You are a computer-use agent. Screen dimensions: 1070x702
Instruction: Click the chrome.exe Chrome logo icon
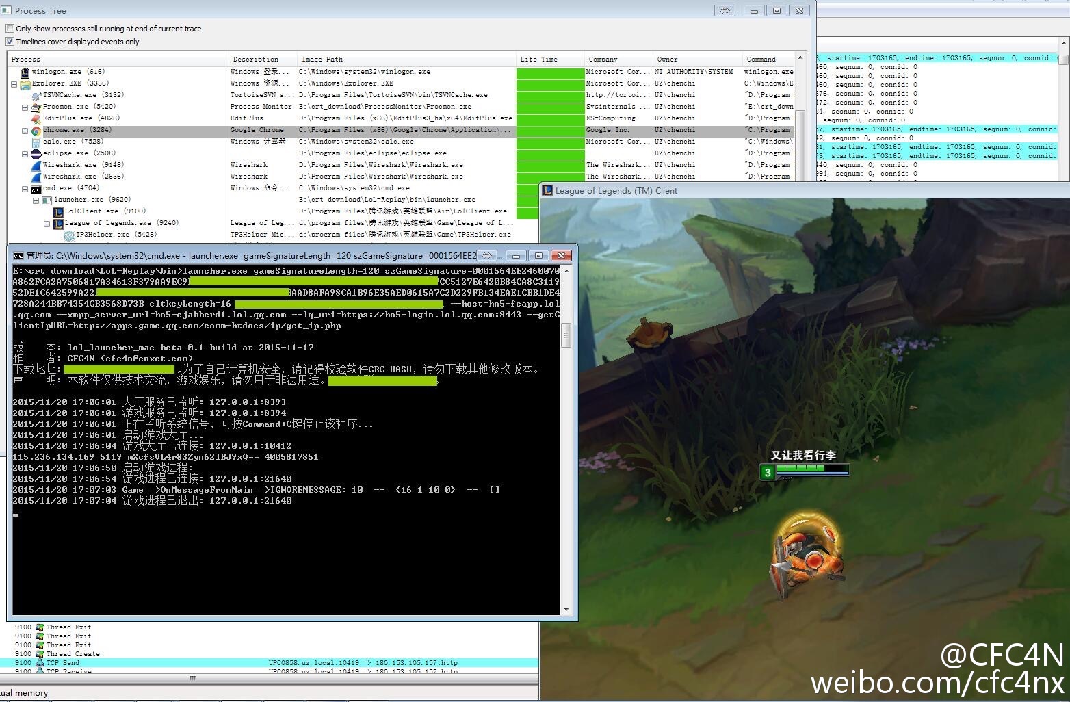coord(36,131)
